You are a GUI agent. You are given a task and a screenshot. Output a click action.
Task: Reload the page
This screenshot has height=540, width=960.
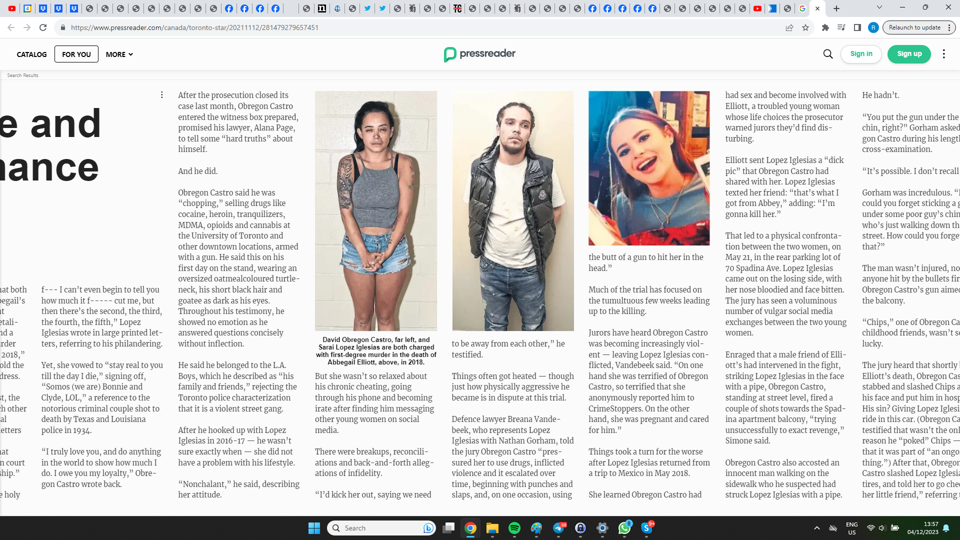coord(43,27)
